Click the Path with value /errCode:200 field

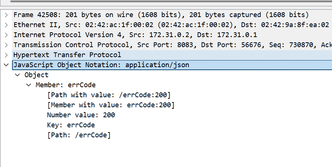point(109,95)
